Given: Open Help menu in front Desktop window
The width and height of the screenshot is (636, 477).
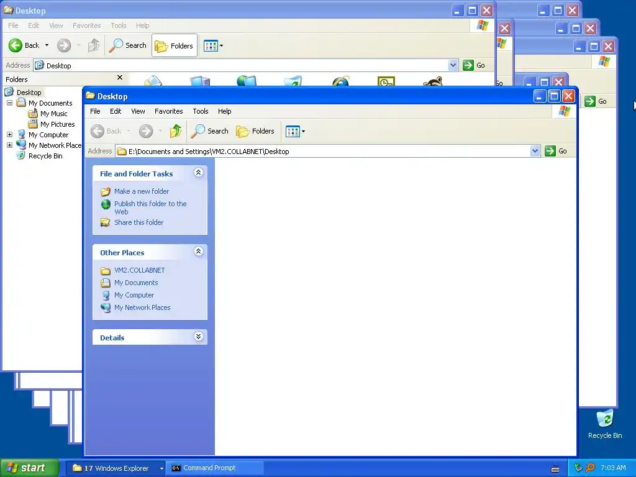Looking at the screenshot, I should point(224,111).
